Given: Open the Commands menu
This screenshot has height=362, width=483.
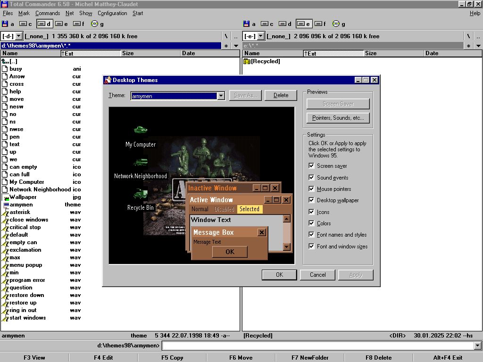Looking at the screenshot, I should pyautogui.click(x=47, y=13).
